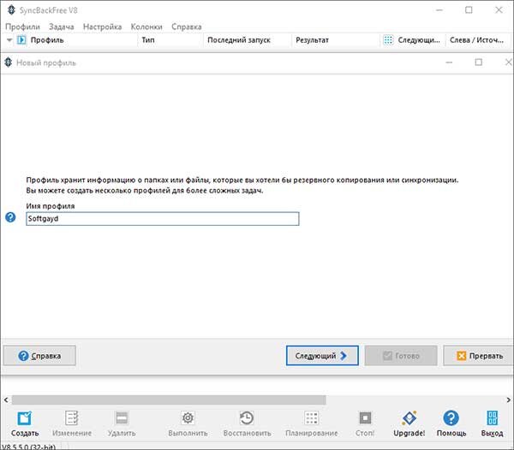Click the Следующий button
The width and height of the screenshot is (514, 450).
pos(322,355)
